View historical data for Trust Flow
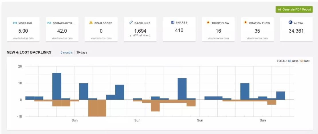 (x=218, y=38)
